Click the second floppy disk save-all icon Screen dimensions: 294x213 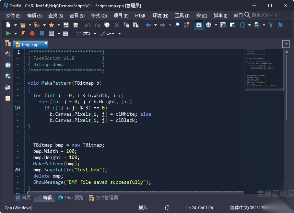(x=75, y=25)
